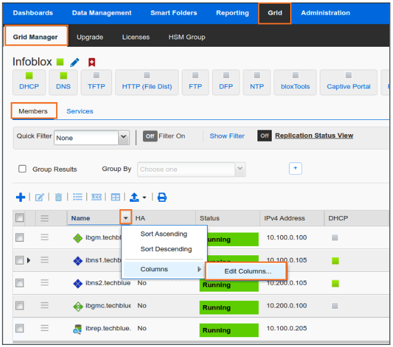Click the export upload arrow icon

[x=134, y=197]
